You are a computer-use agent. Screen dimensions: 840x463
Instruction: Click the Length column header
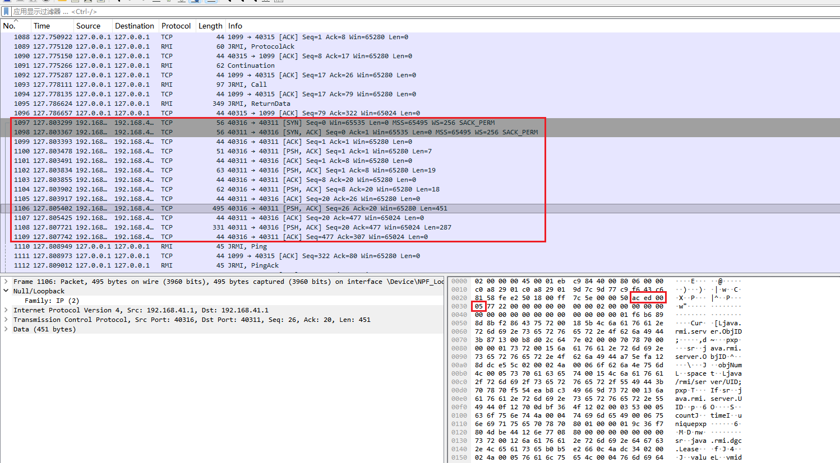point(210,26)
